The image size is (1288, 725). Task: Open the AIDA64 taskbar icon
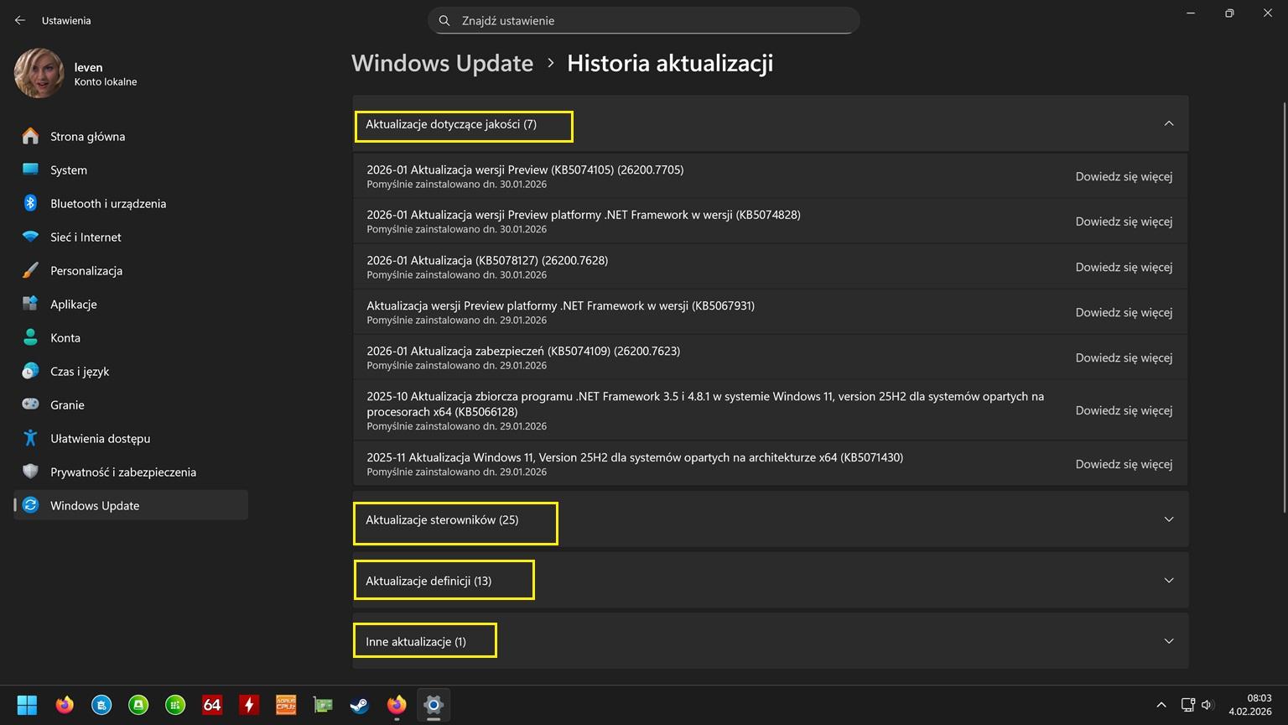(212, 705)
